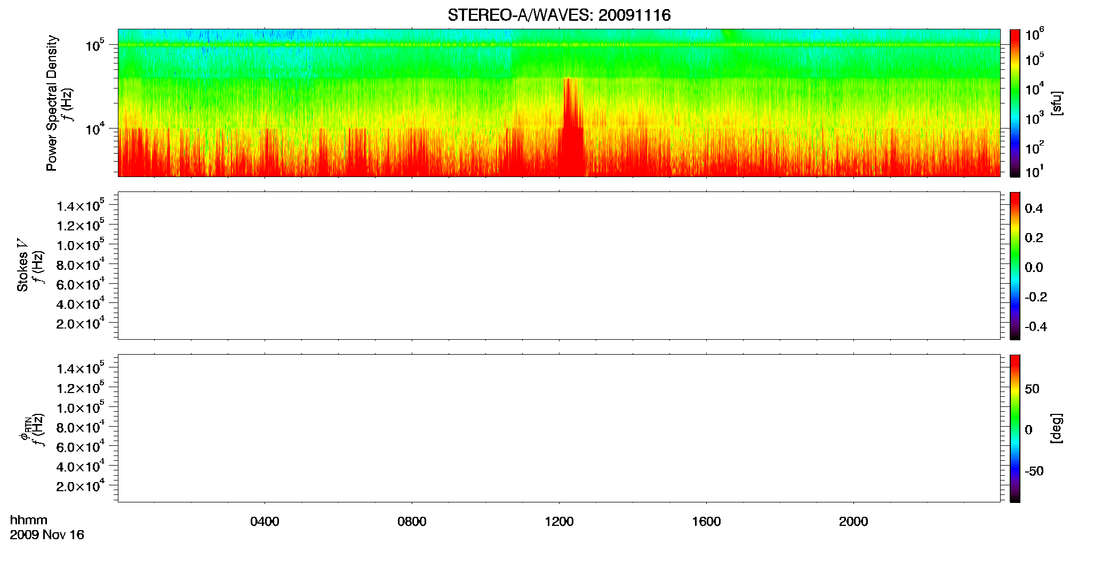
Task: Click the Stokes V axis label
Action: 22,266
